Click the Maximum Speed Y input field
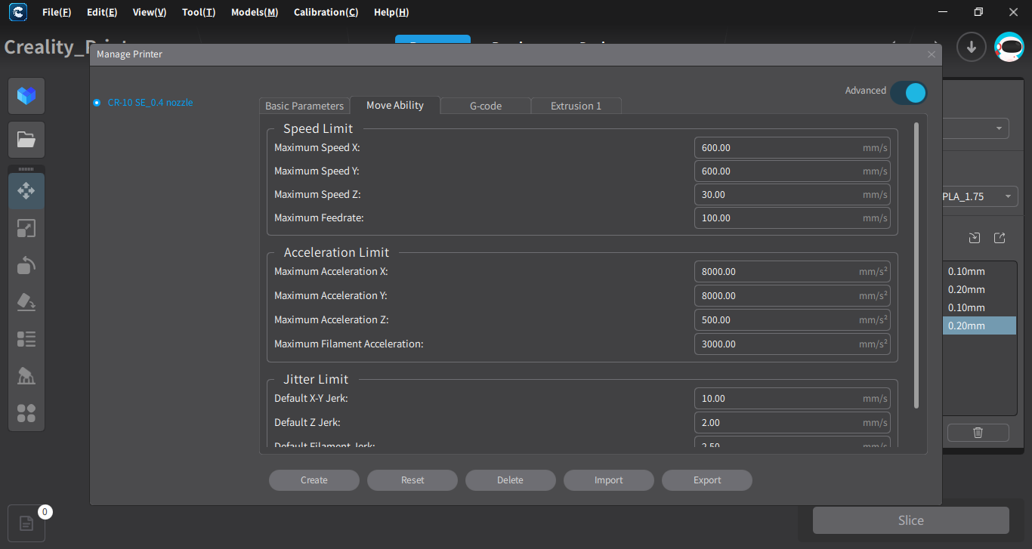 (793, 171)
